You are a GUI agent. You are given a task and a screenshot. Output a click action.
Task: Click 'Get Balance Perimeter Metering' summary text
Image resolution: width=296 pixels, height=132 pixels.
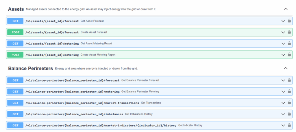coord(140,92)
